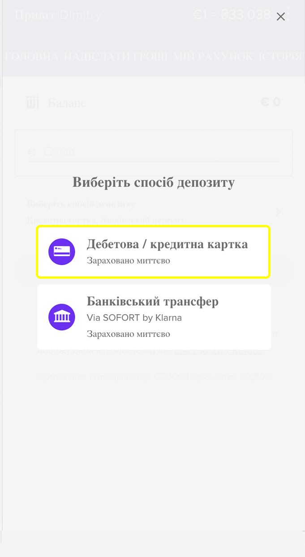Click the balance icon beside Баланс
305x557 pixels.
[x=33, y=103]
